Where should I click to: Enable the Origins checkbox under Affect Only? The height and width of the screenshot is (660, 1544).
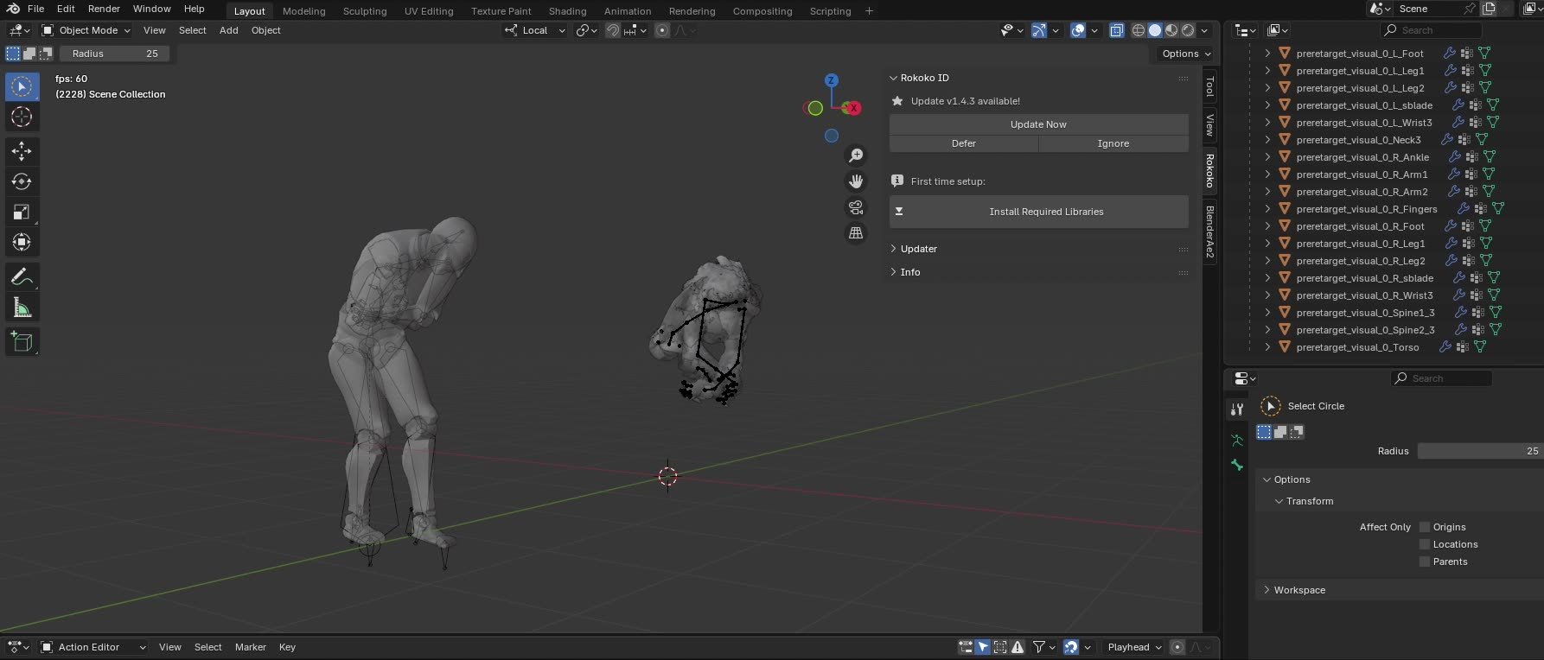[x=1425, y=527]
